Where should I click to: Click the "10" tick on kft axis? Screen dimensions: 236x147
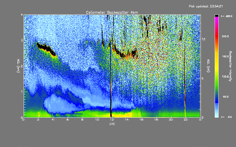pos(203,39)
